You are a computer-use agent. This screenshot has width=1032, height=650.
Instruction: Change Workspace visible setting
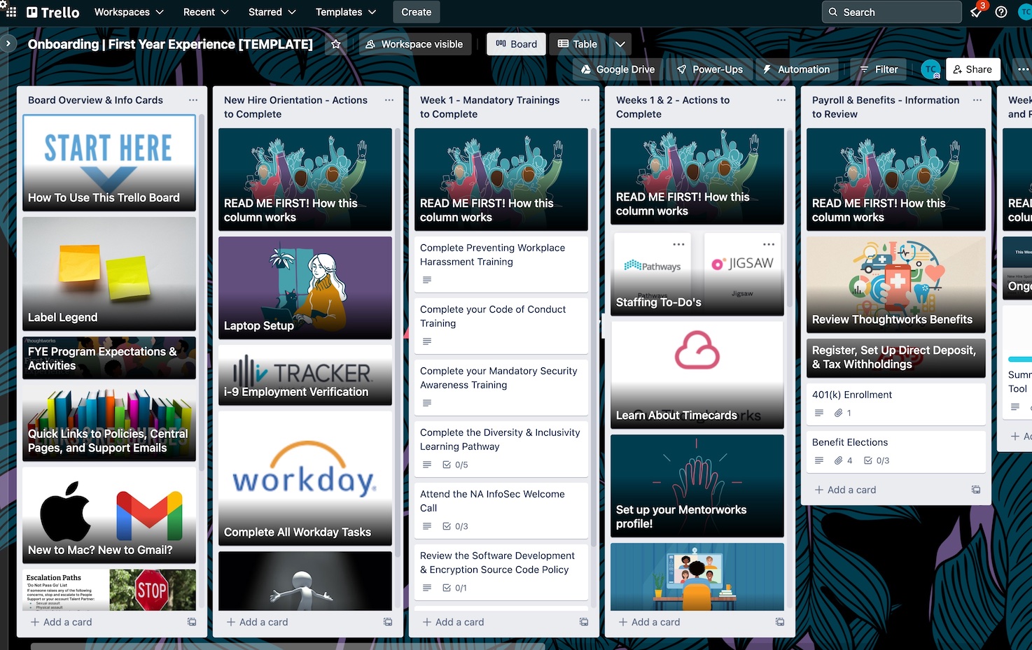click(x=414, y=44)
